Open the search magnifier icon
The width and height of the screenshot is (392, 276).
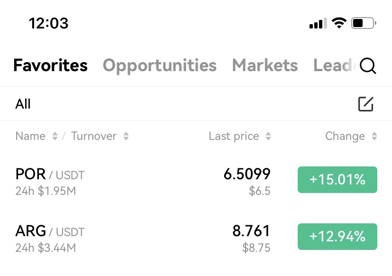368,66
